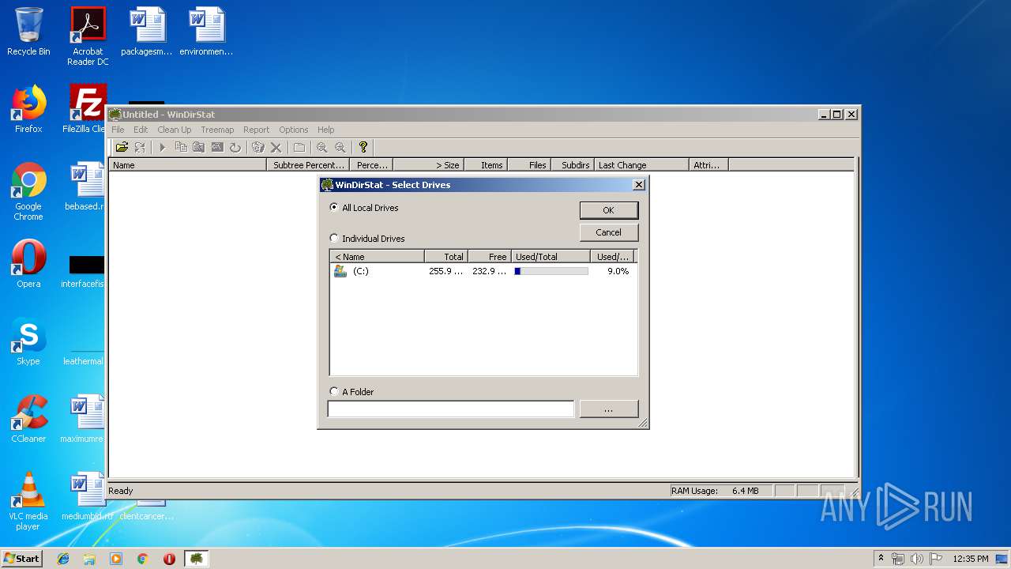Click the (C:) drive label

click(x=361, y=271)
